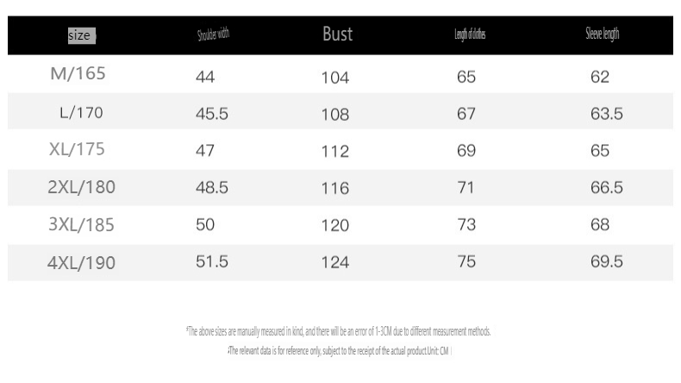Select the "Bust" column header
681x383 pixels.
click(337, 35)
